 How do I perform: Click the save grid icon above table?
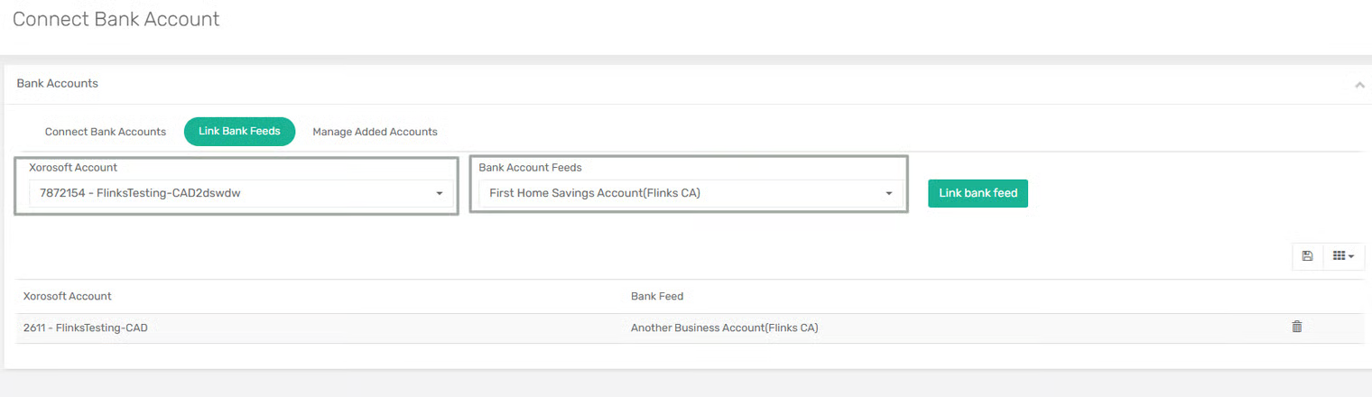click(1307, 256)
